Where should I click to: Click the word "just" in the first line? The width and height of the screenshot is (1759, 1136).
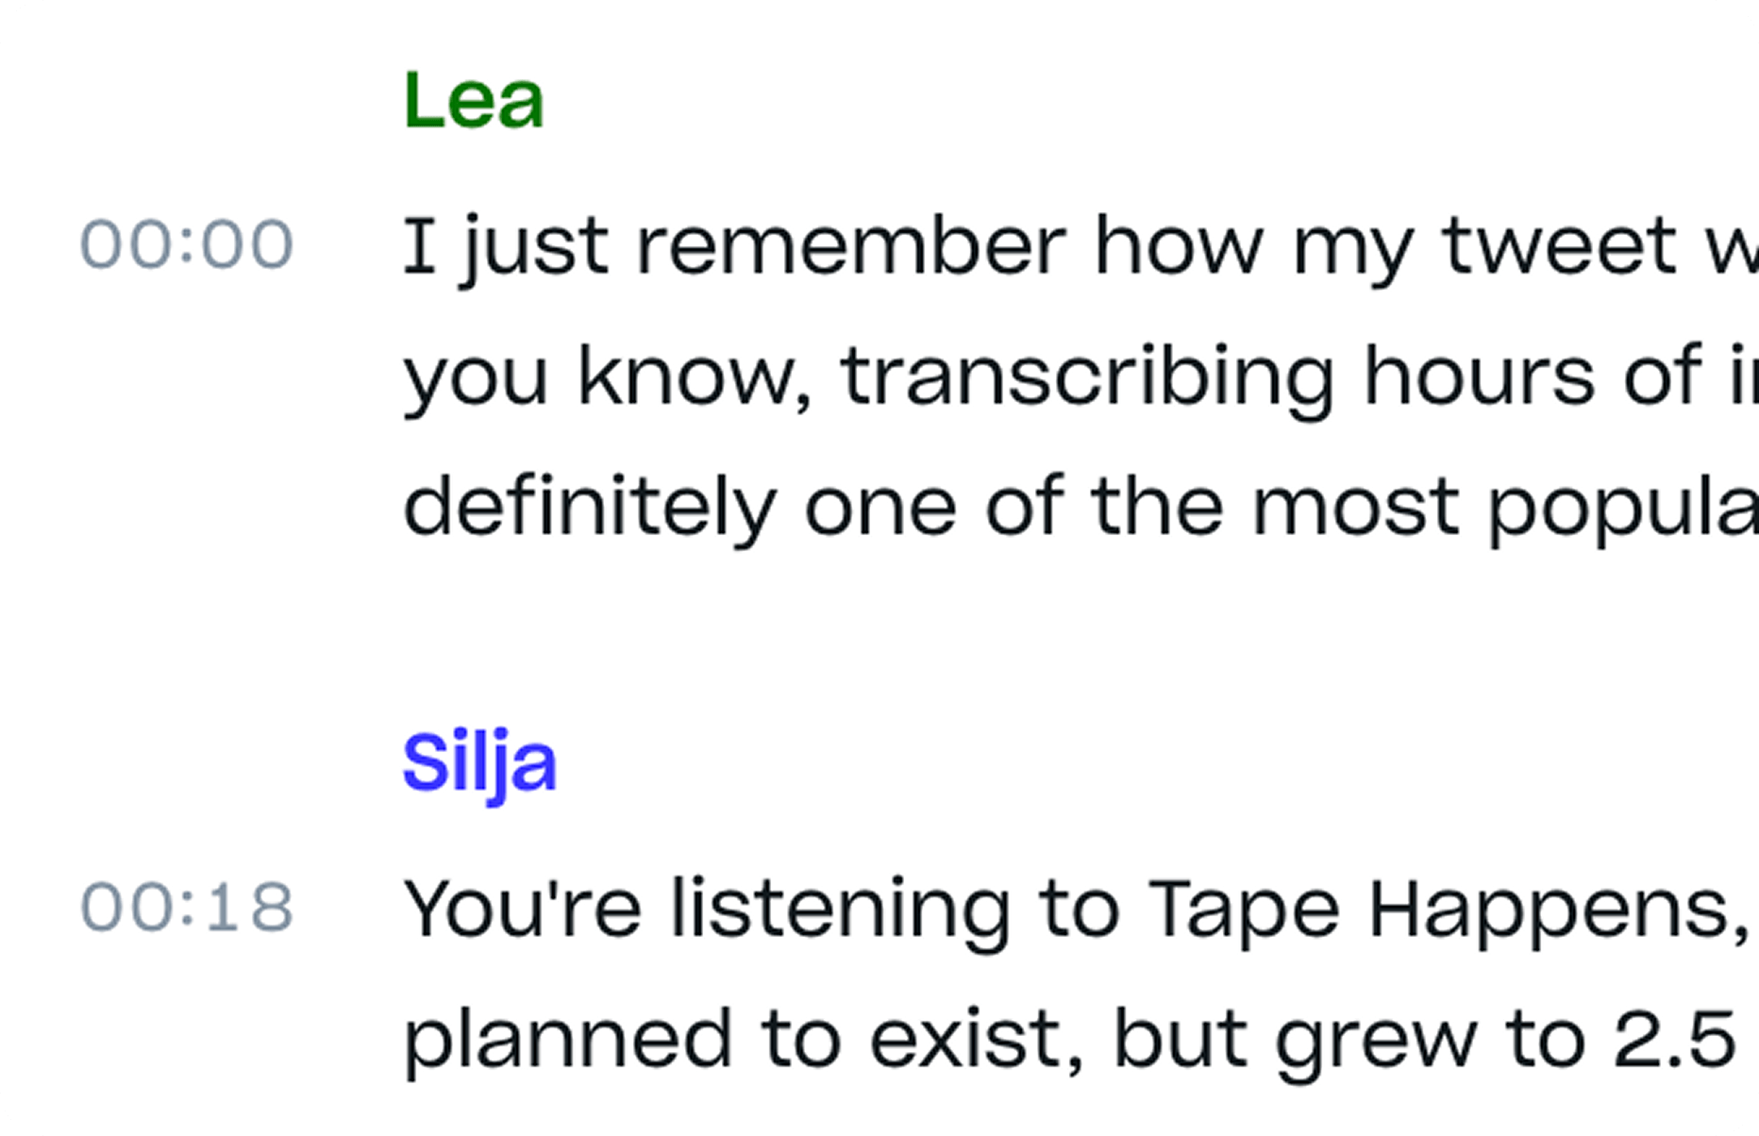536,246
